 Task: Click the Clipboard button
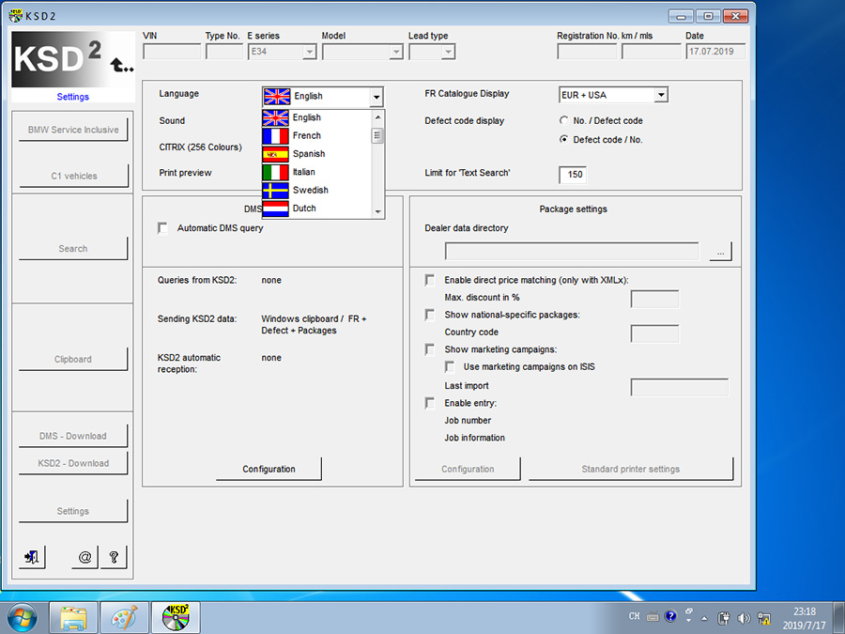point(73,359)
